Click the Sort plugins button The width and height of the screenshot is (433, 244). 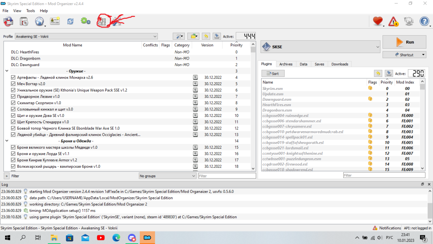(x=273, y=73)
